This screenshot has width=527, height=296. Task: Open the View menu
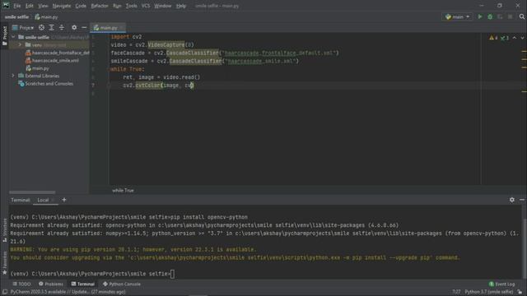(43, 6)
